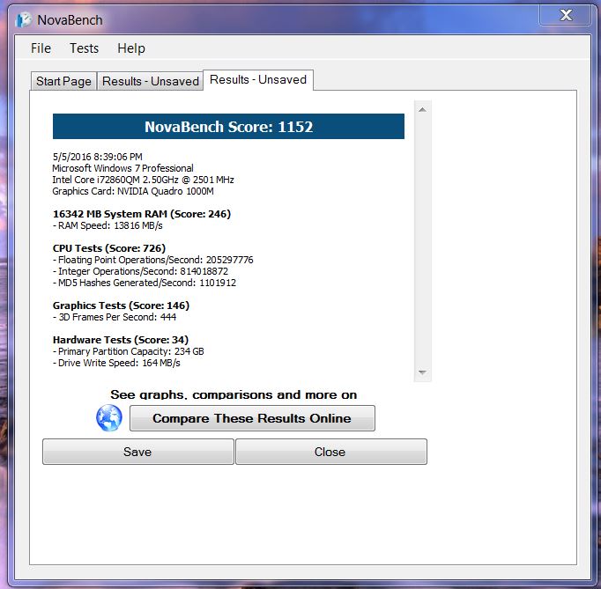The height and width of the screenshot is (589, 601).
Task: Click the Intel Core i72860QM line
Action: (143, 180)
